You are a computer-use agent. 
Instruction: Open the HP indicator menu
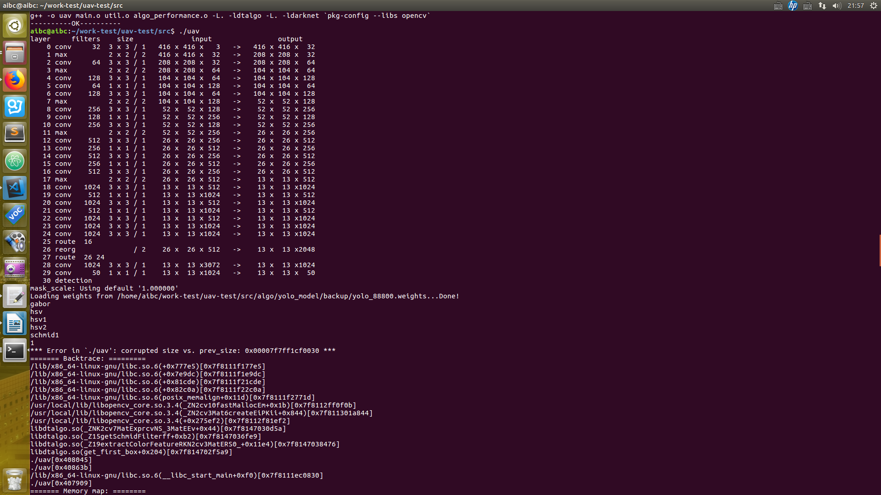[x=792, y=5]
